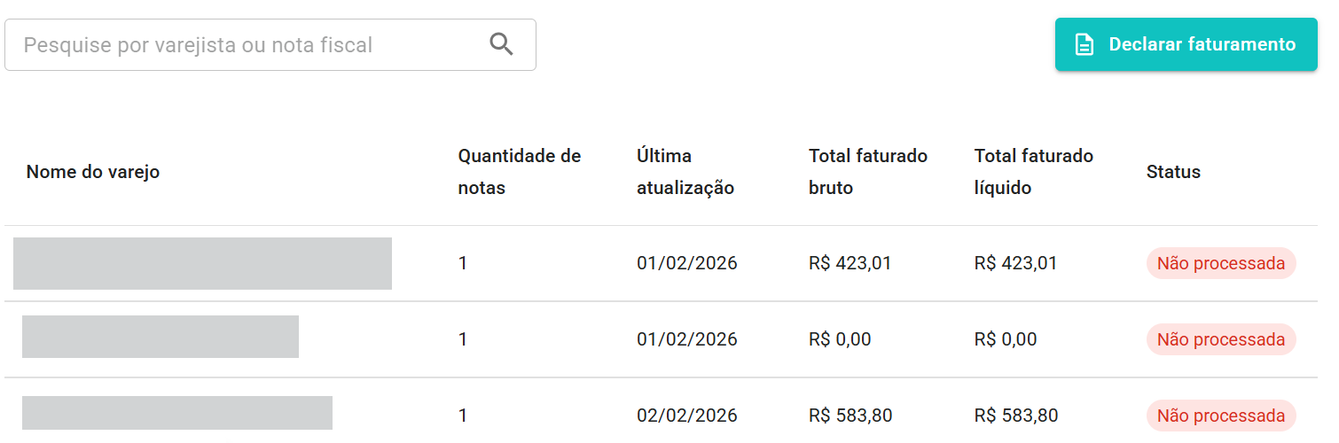Click Não processada badge in second row
Viewport: 1339px width, 443px height.
1220,339
